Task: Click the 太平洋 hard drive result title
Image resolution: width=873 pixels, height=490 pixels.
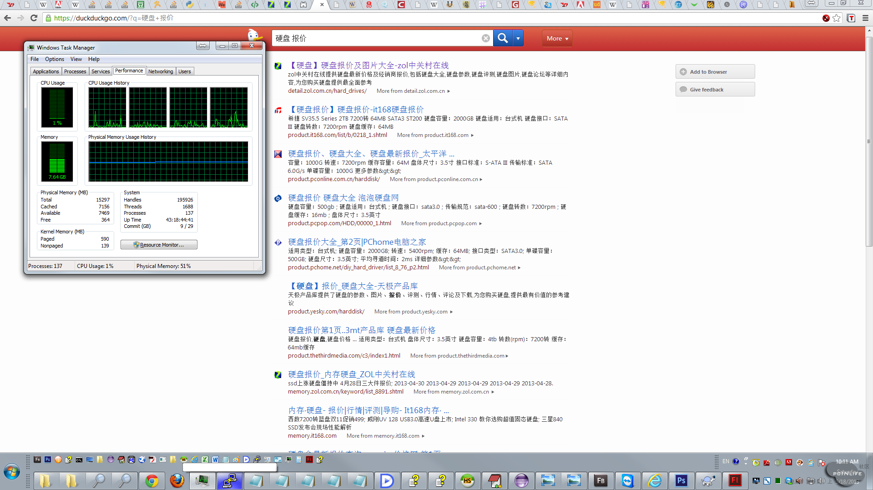Action: click(371, 154)
